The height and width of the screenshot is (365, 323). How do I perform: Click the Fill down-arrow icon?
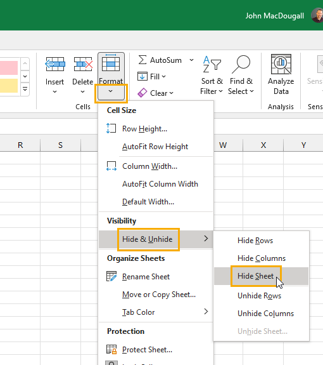click(x=142, y=76)
